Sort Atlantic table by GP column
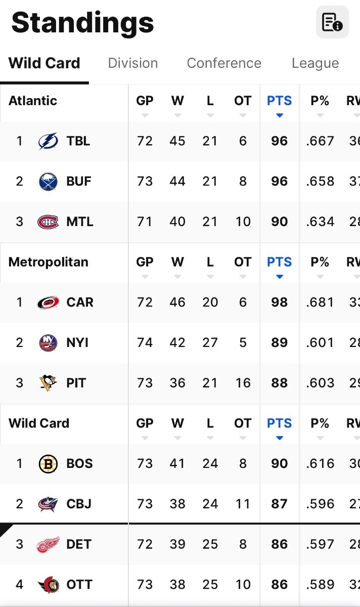Image resolution: width=360 pixels, height=607 pixels. click(145, 104)
